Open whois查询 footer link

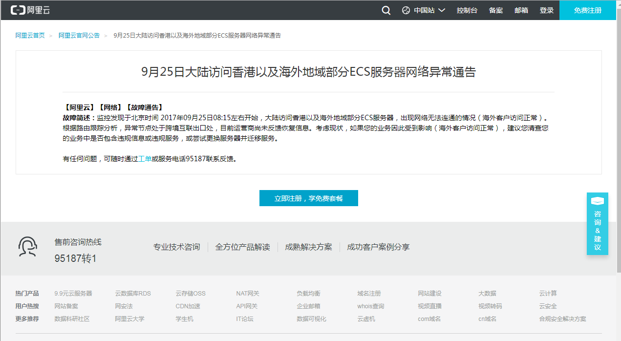[x=371, y=306]
